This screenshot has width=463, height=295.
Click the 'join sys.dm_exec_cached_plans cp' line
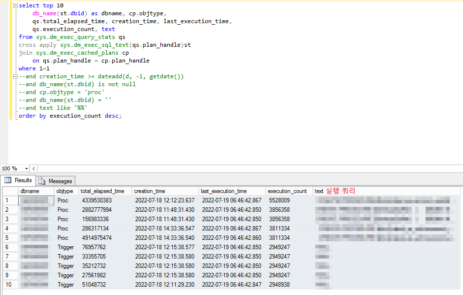pyautogui.click(x=73, y=53)
